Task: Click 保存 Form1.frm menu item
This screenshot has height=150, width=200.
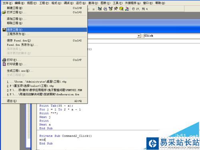Action: 44,40
